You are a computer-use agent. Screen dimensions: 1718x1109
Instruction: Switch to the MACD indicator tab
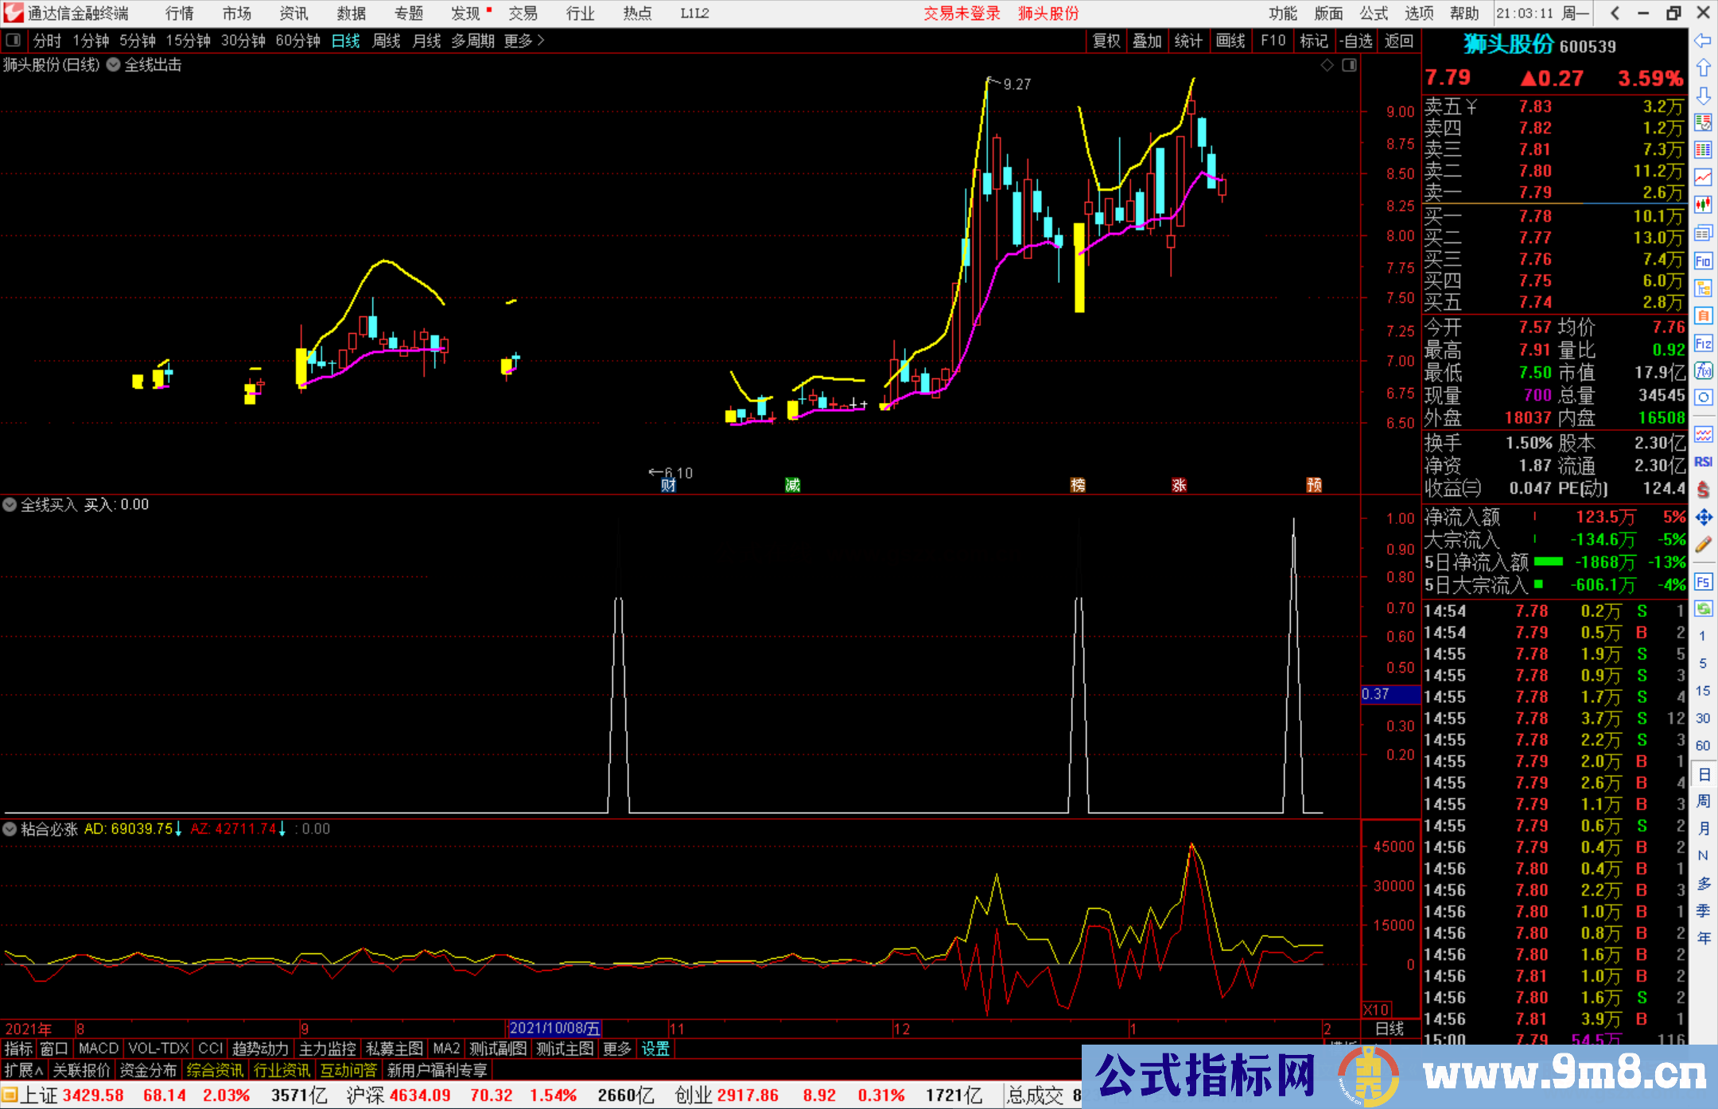click(x=99, y=1049)
